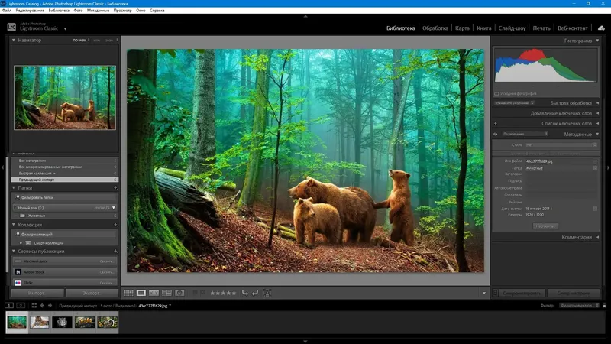Click the Импорт button

(x=37, y=293)
